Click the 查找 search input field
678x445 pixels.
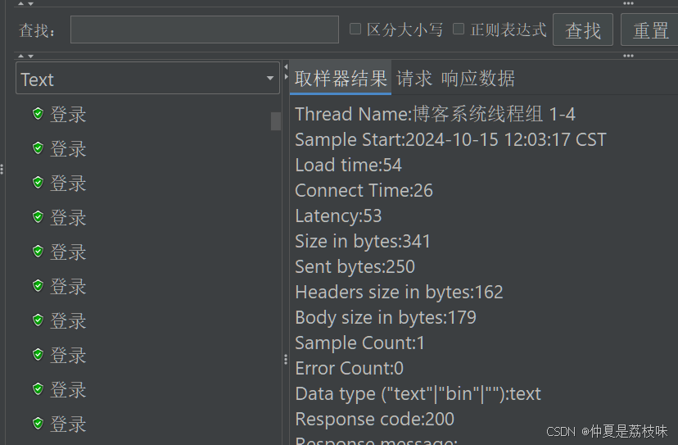(205, 30)
